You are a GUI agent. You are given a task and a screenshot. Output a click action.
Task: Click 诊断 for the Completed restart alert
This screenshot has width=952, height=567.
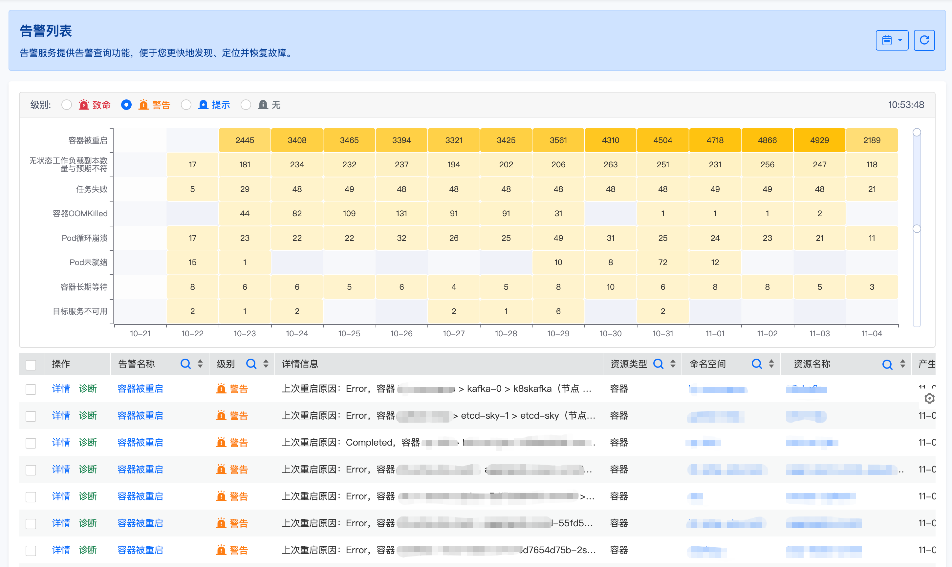(x=88, y=442)
